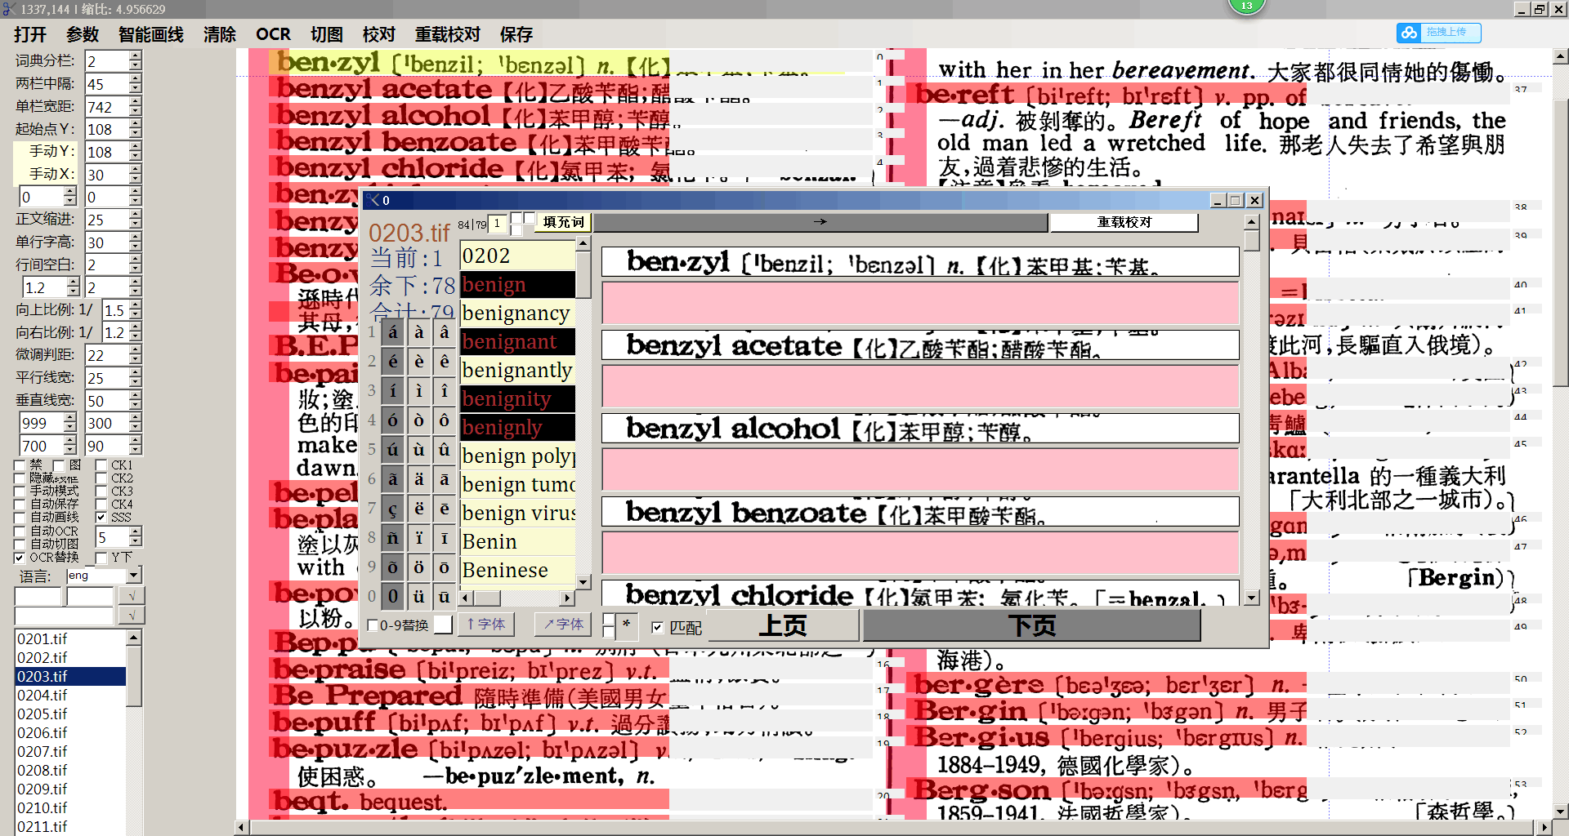1569x836 pixels.
Task: Insert the ó accented character
Action: (393, 420)
